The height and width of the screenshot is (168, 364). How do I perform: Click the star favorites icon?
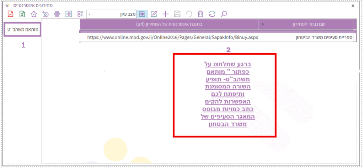click(34, 14)
